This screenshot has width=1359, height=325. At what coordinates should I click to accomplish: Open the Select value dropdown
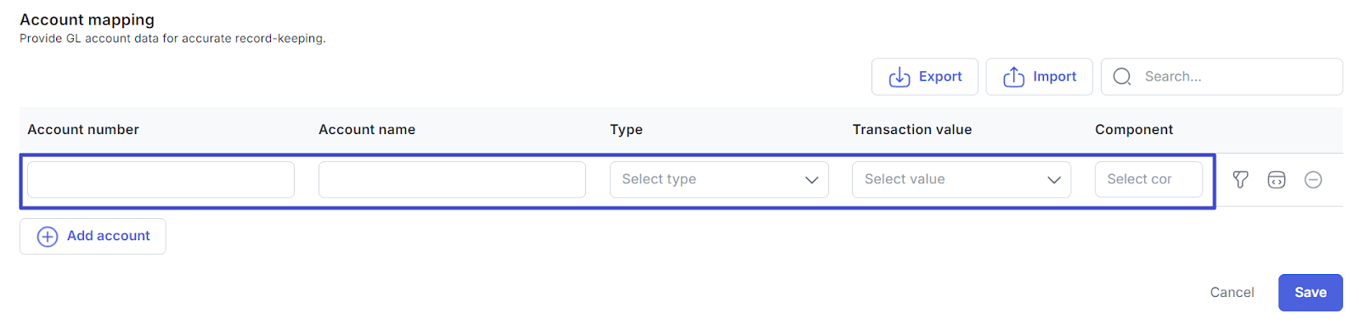961,179
